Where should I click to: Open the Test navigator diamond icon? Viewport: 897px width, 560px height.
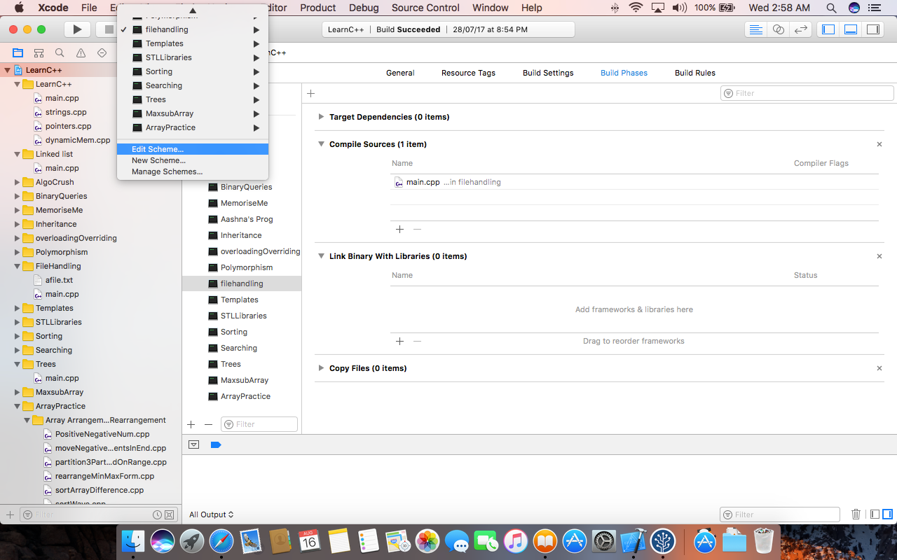pyautogui.click(x=102, y=53)
